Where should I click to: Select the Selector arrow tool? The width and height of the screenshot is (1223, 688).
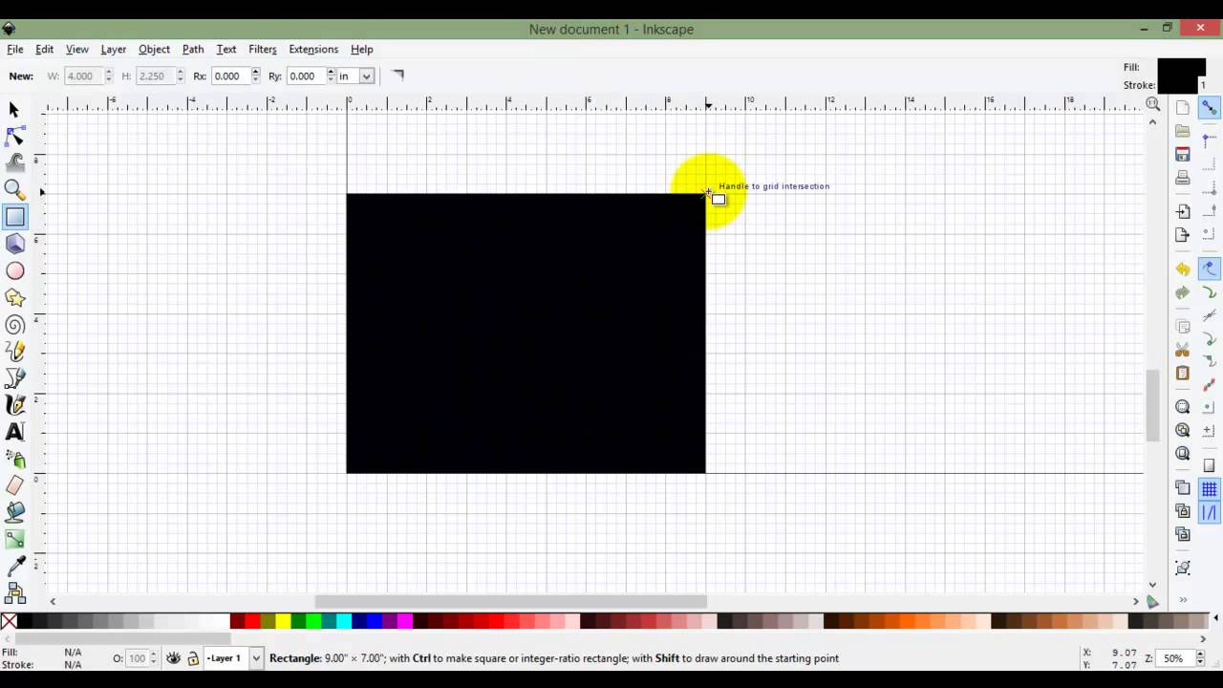14,110
